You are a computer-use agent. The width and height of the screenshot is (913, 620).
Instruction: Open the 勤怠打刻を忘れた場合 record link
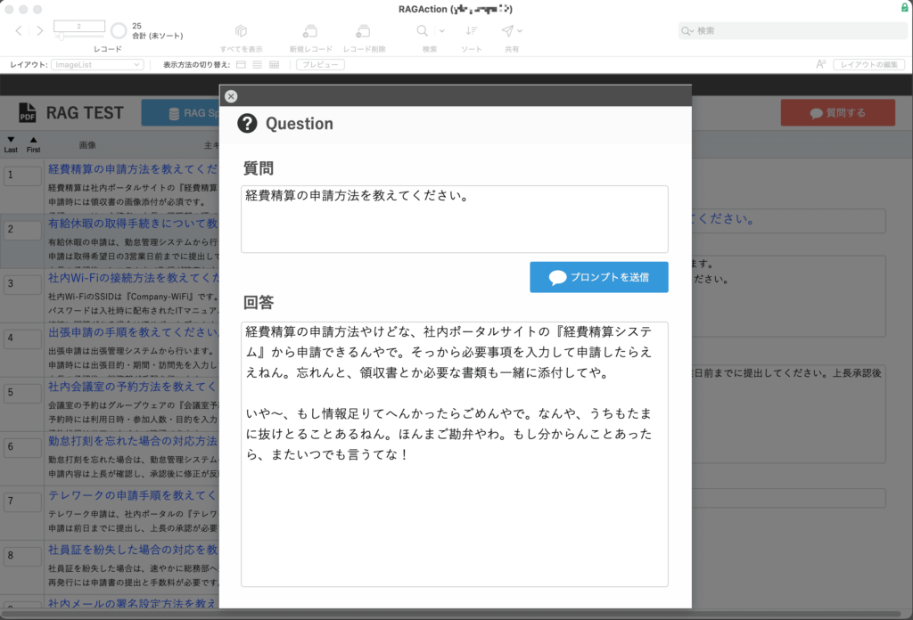click(134, 441)
